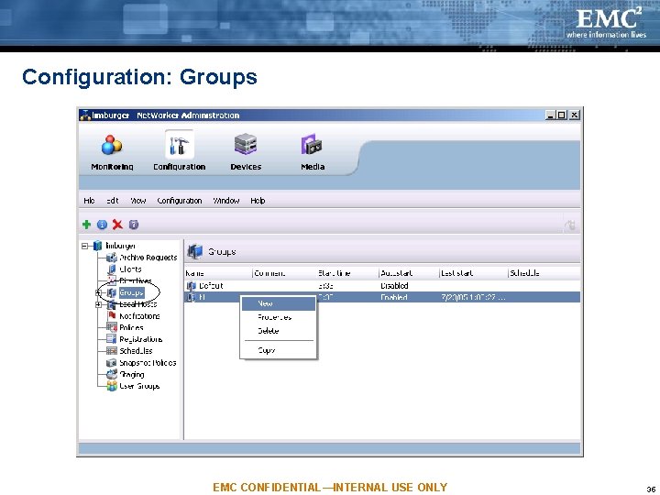Viewport: 660px width, 495px height.
Task: Select the Schedules tree label
Action: [x=136, y=350]
